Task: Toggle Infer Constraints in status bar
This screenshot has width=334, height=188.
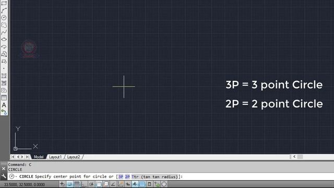Action: [x=62, y=184]
